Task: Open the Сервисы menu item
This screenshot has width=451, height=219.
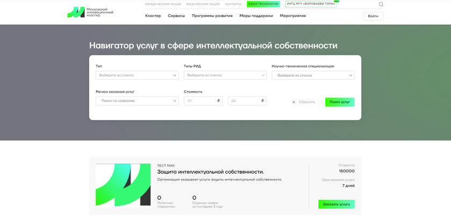Action: 176,16
